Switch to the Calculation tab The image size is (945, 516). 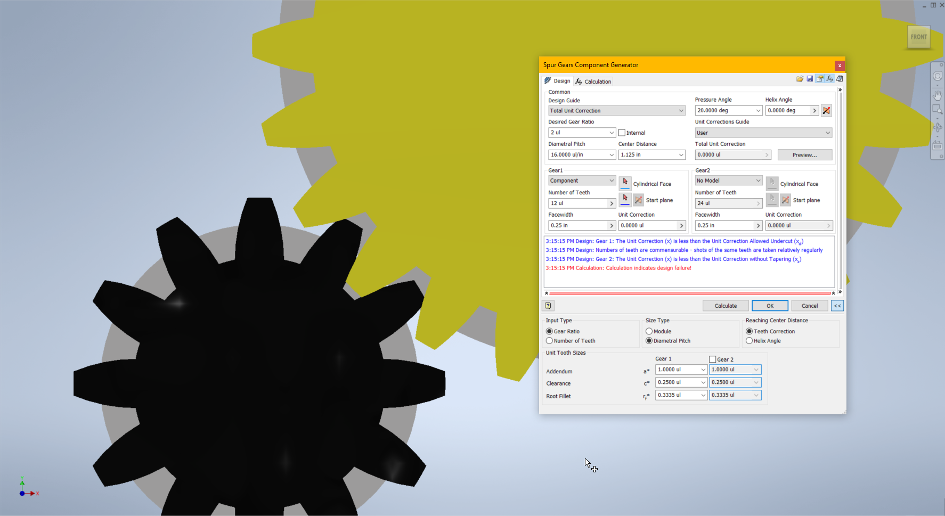tap(593, 81)
